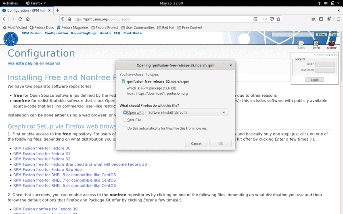Select the 'Save File' radio button
Viewport: 343px width, 214px height.
click(125, 120)
